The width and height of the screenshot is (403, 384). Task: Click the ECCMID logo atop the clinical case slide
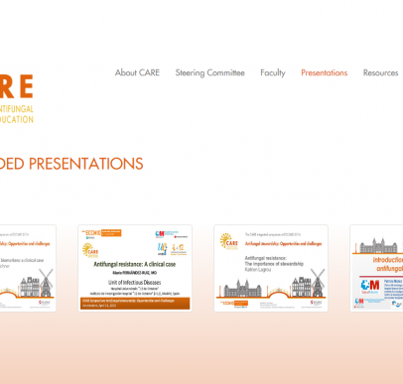(101, 233)
